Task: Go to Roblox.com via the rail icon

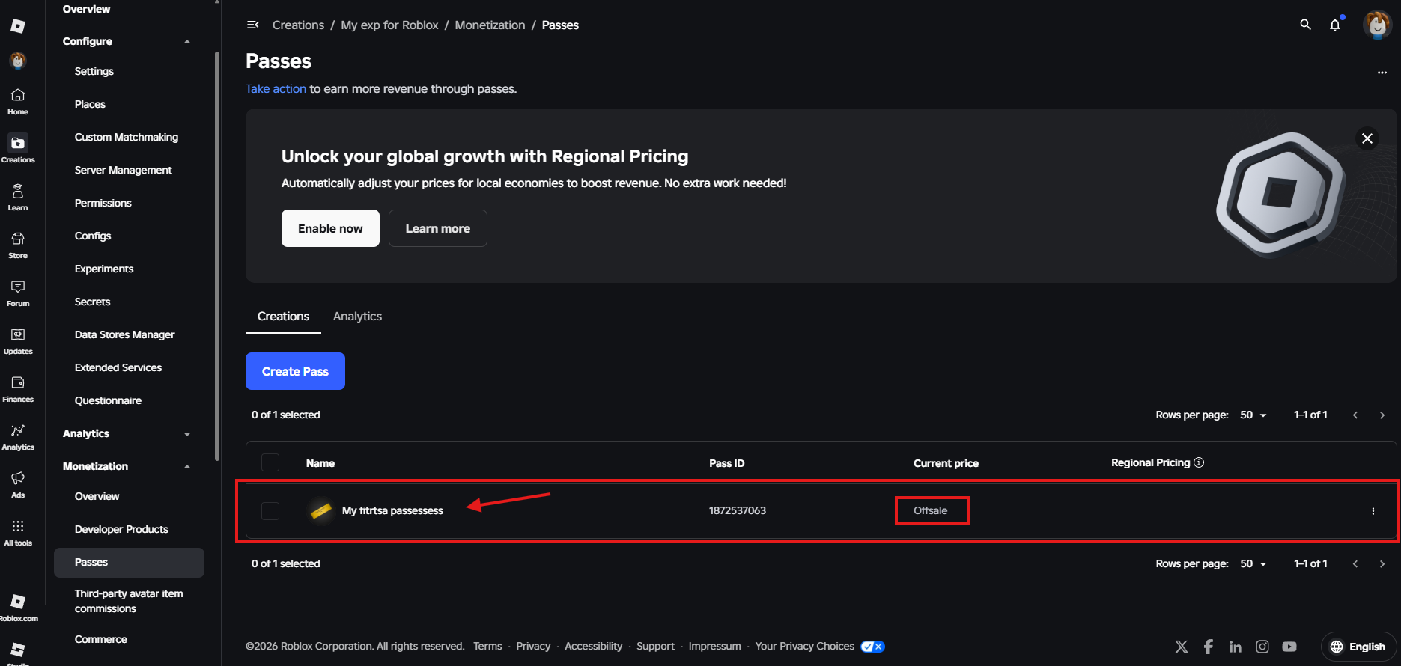Action: (x=18, y=607)
